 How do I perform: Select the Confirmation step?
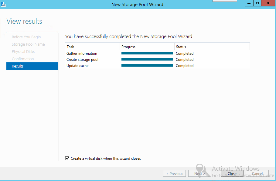[23, 59]
